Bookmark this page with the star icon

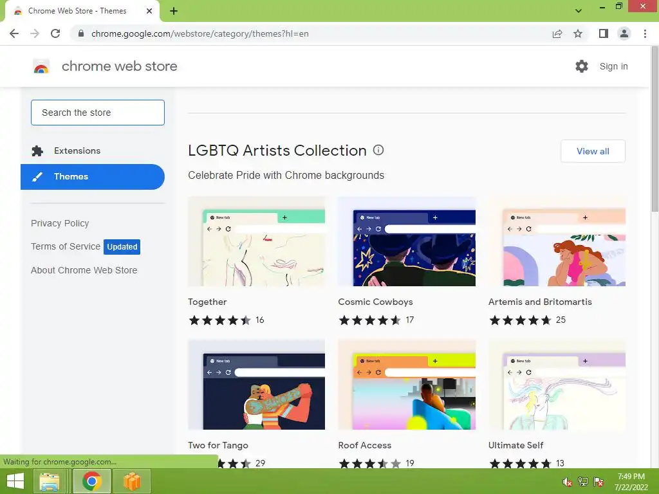578,33
